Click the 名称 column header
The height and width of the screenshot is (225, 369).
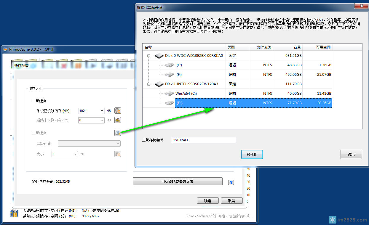point(184,47)
